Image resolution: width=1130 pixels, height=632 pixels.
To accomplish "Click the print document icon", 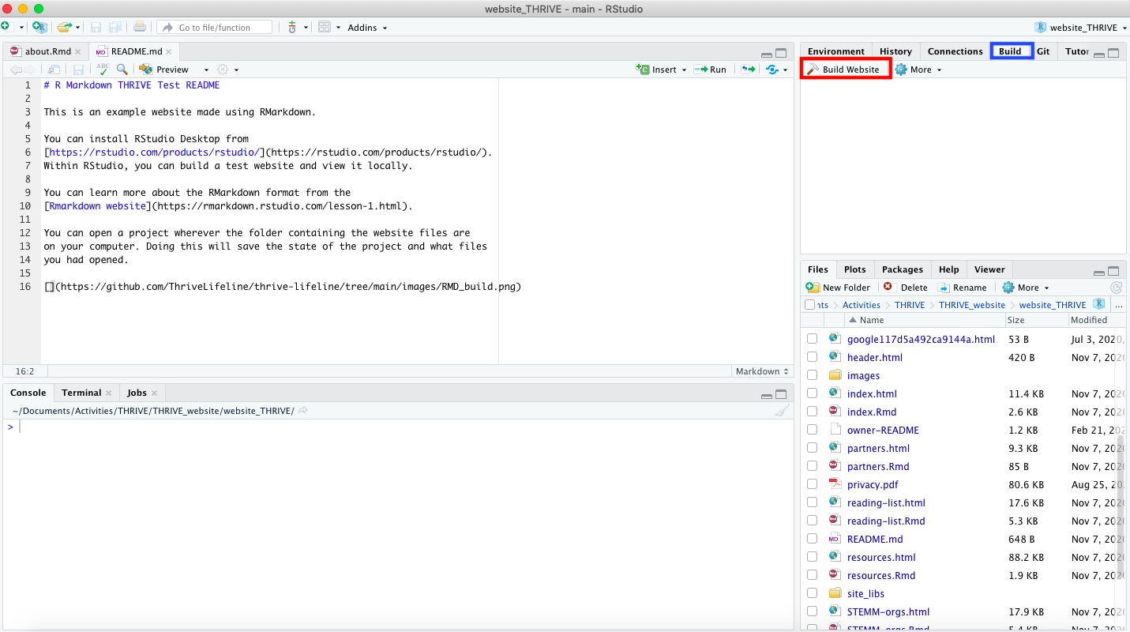I will point(140,27).
